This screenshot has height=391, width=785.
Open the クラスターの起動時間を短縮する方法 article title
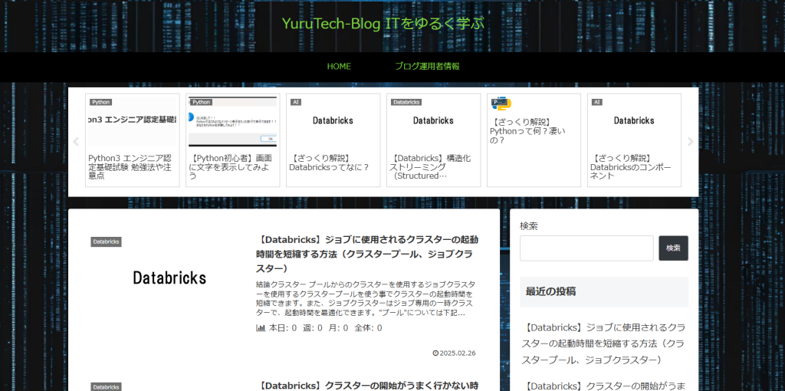368,254
